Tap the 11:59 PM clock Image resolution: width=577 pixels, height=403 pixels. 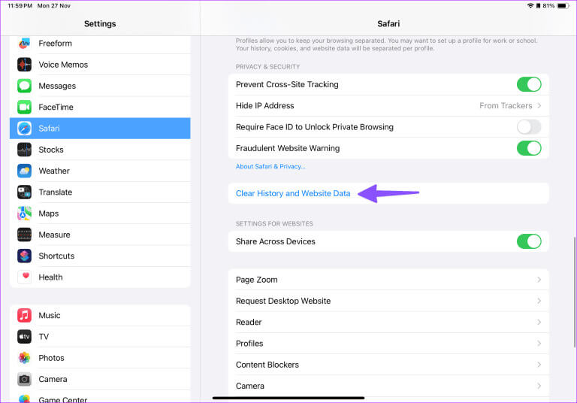pos(20,6)
